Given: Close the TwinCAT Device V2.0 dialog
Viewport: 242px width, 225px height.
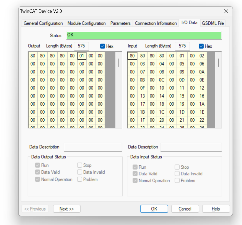Looking at the screenshot, I should [x=226, y=11].
